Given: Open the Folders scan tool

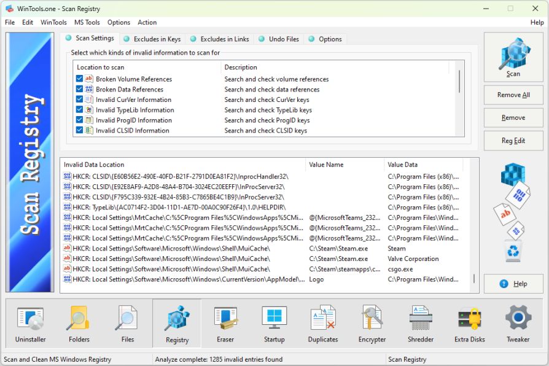Looking at the screenshot, I should click(79, 324).
